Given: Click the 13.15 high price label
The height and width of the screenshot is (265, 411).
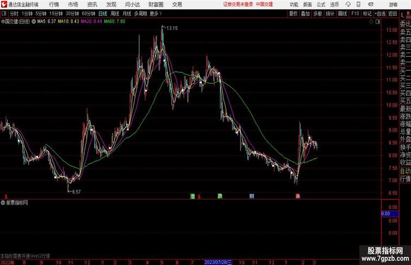Looking at the screenshot, I should click(x=172, y=28).
